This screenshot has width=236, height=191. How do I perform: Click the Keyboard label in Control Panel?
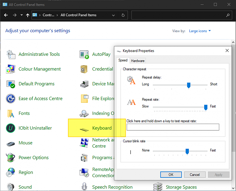pos(102,128)
